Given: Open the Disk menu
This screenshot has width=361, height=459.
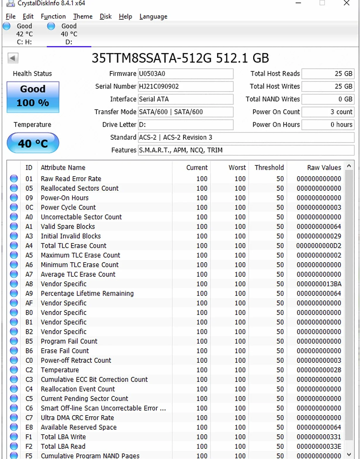Looking at the screenshot, I should (x=106, y=16).
